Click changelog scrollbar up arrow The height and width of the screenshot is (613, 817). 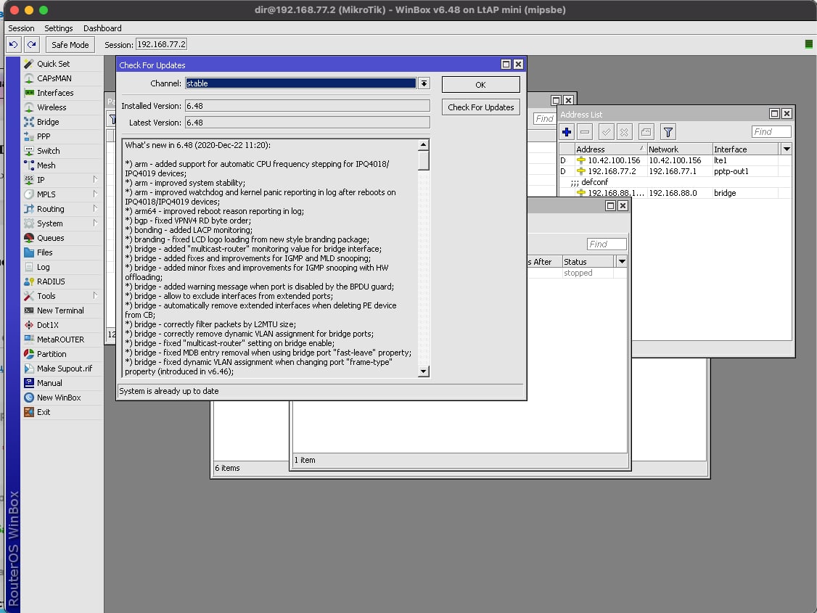click(x=424, y=145)
